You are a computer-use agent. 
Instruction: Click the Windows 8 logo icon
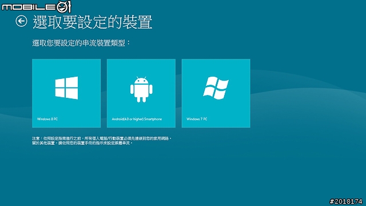[66, 88]
